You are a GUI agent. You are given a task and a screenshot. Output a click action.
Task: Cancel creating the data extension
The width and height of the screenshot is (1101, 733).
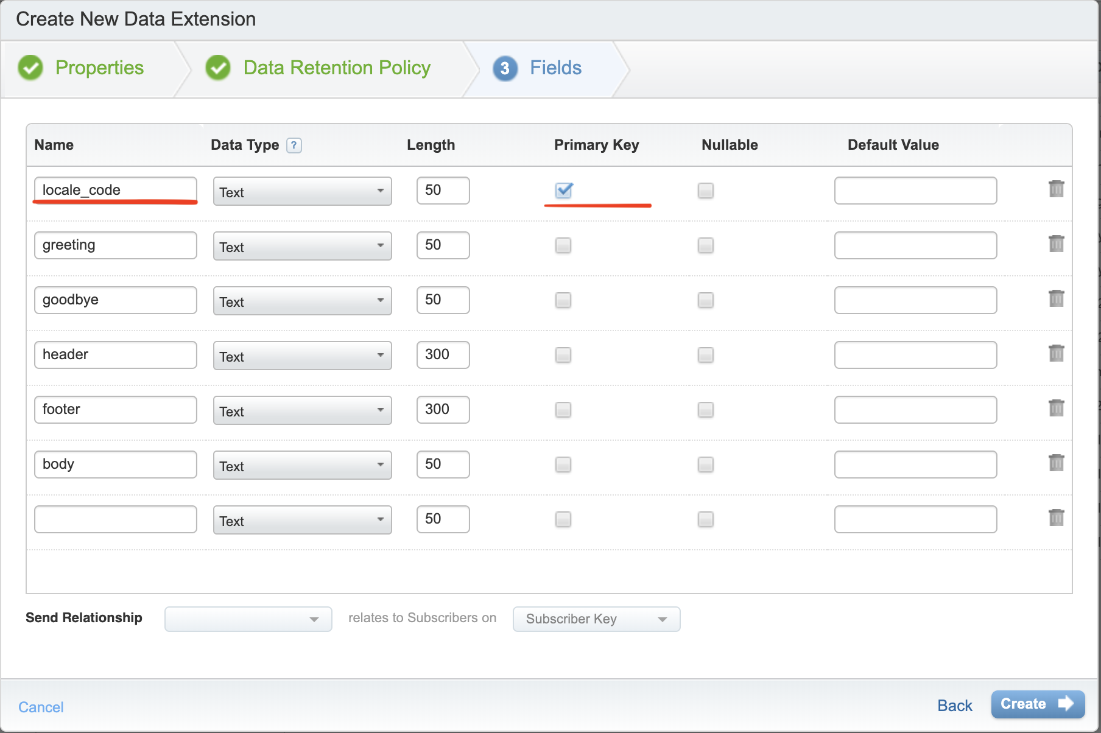pyautogui.click(x=40, y=706)
